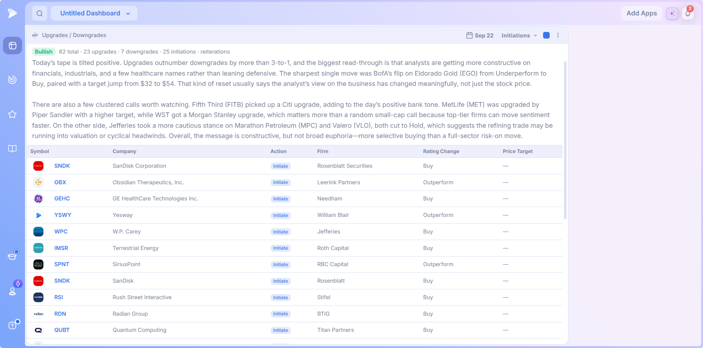
Task: Open the RSI ticker link
Action: pos(59,297)
